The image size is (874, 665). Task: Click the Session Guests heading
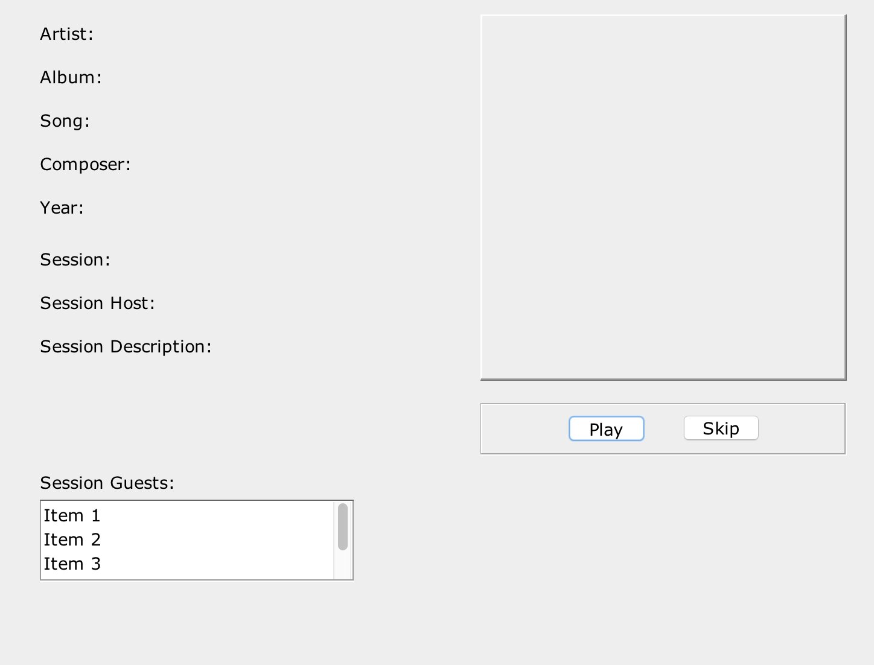tap(107, 483)
